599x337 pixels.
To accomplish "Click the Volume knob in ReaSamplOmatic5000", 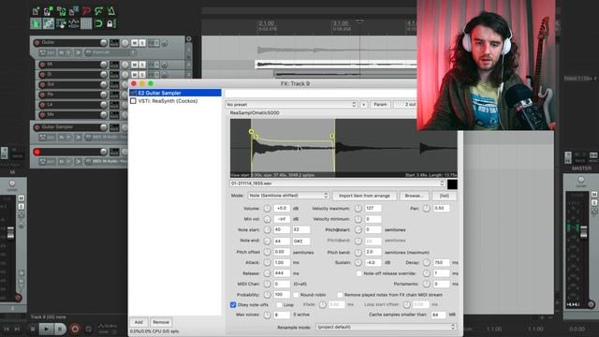I will point(267,208).
